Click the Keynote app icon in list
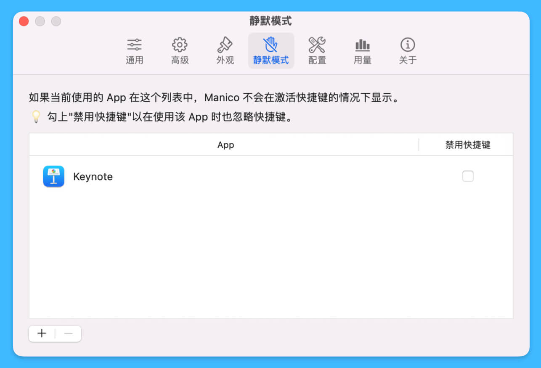This screenshot has height=368, width=541. coord(53,176)
